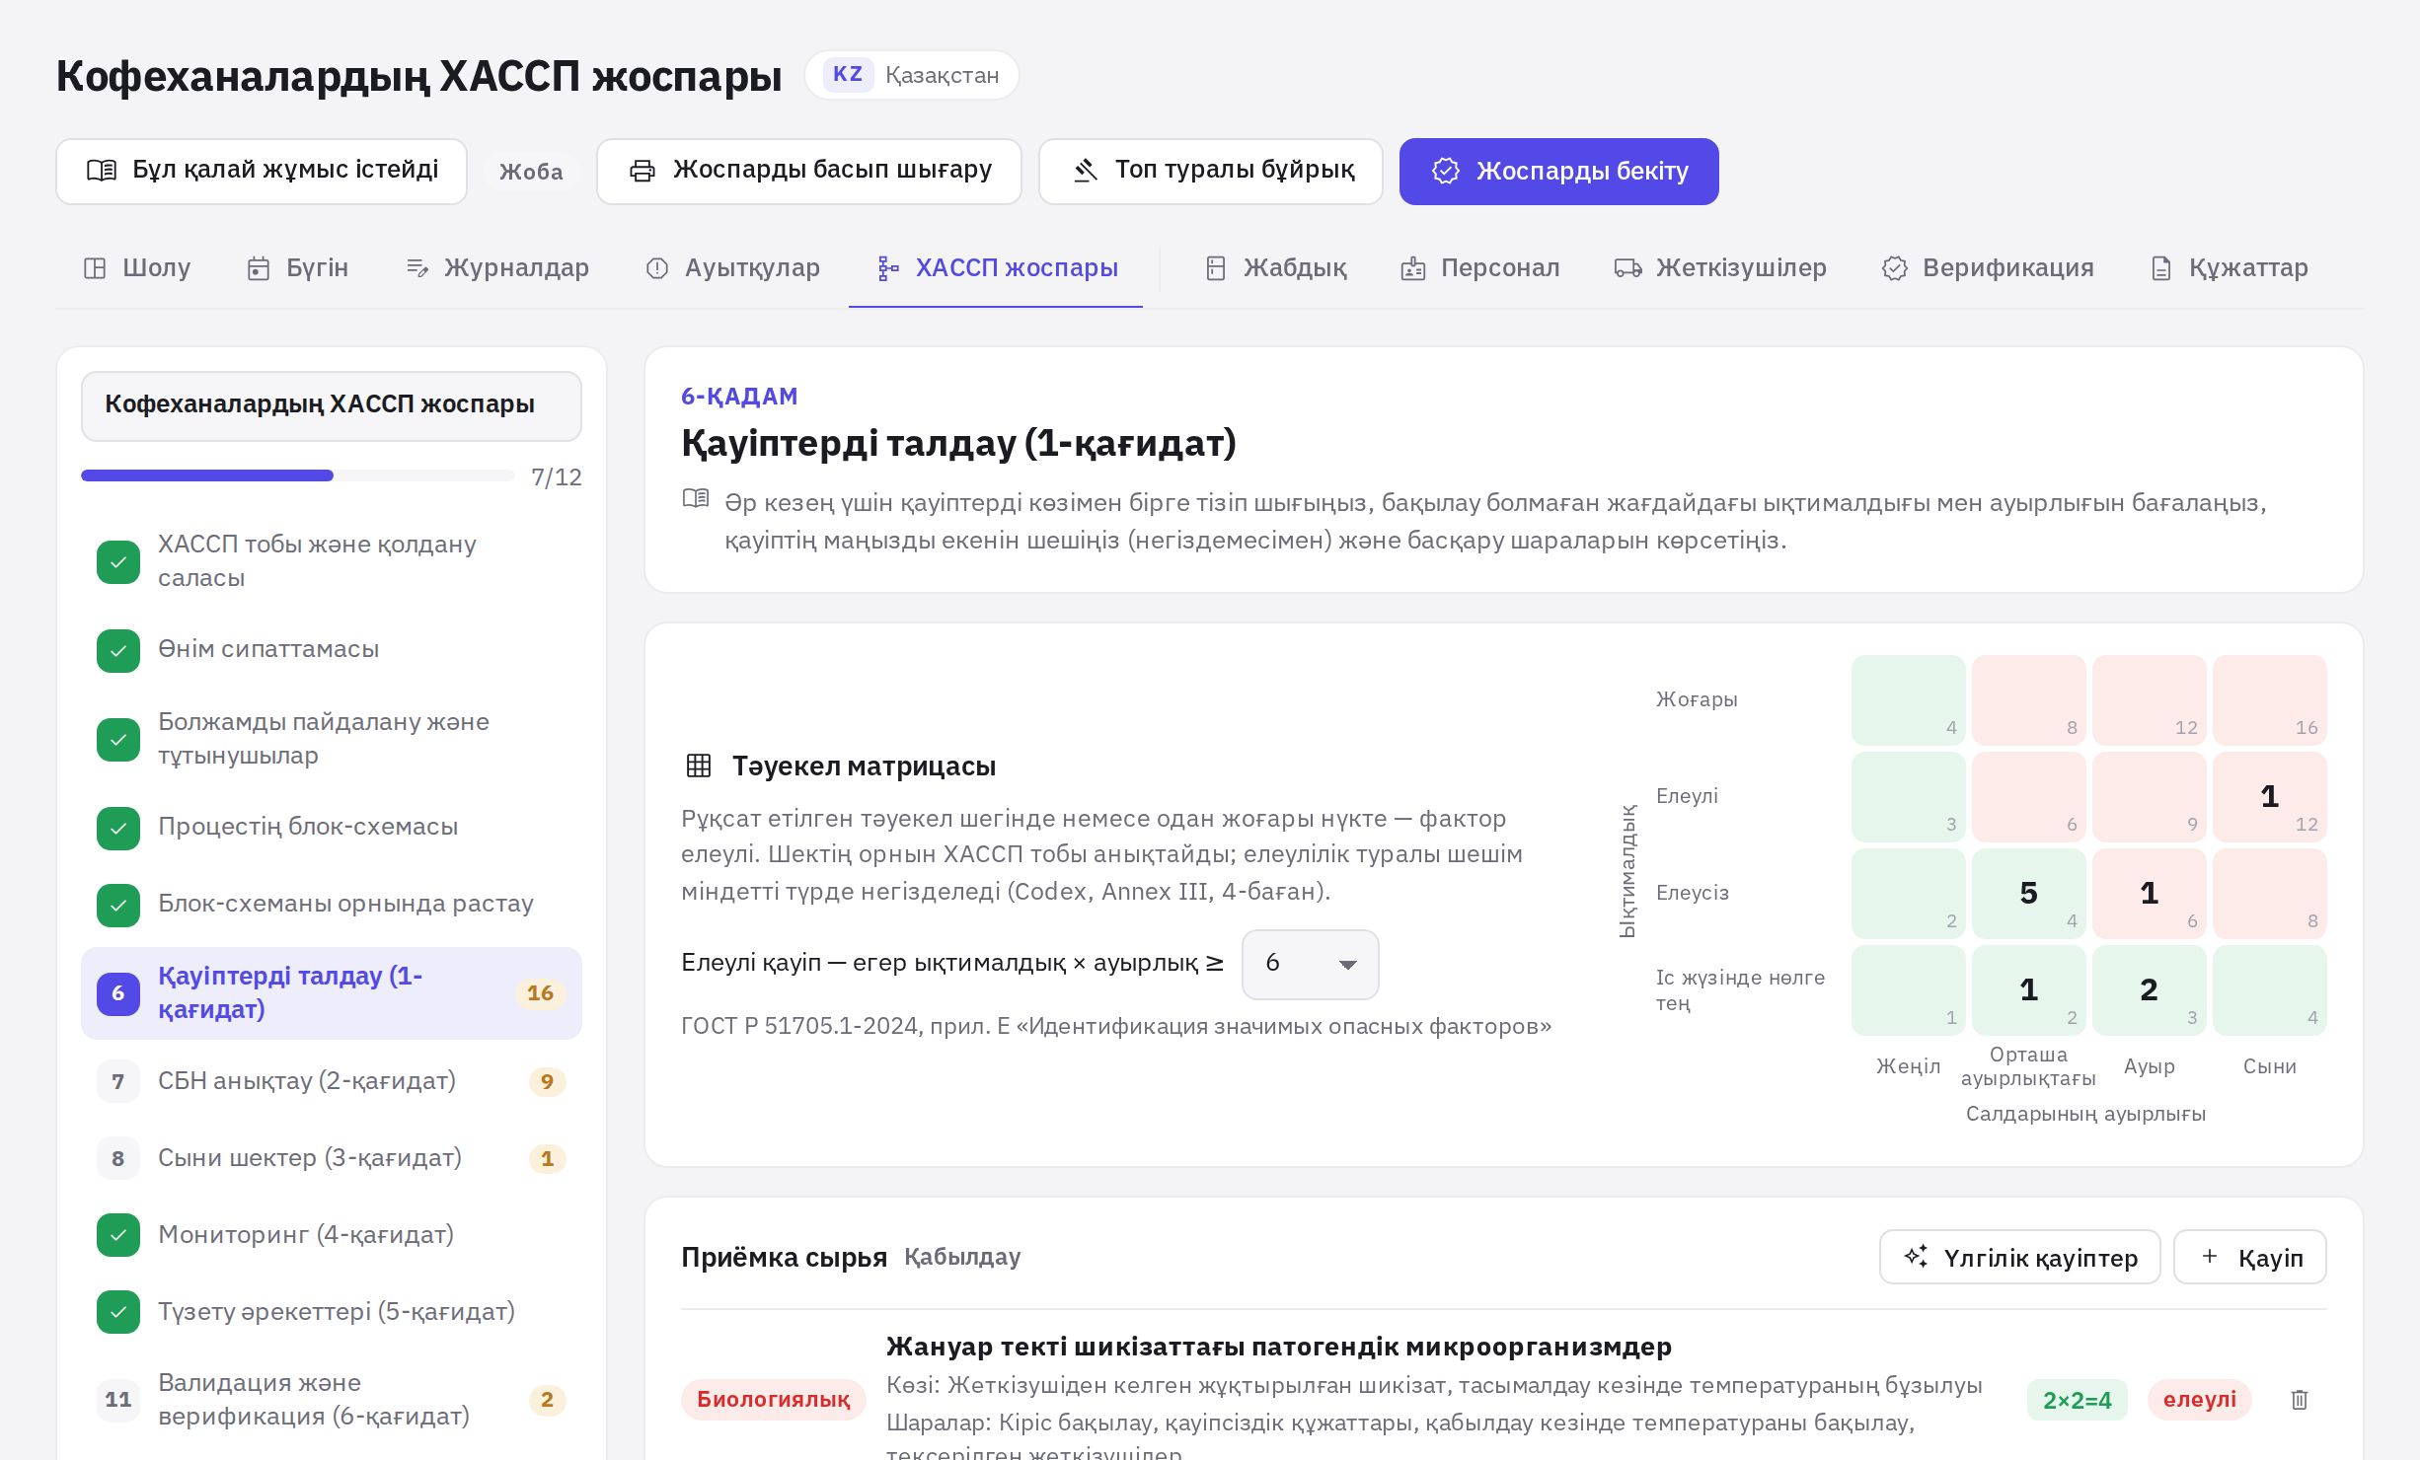Open the ХАССП жоспары tab

(997, 268)
